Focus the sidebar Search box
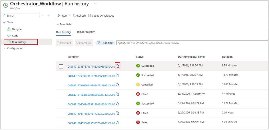Screen dimensions: 269x130 click(x=20, y=15)
